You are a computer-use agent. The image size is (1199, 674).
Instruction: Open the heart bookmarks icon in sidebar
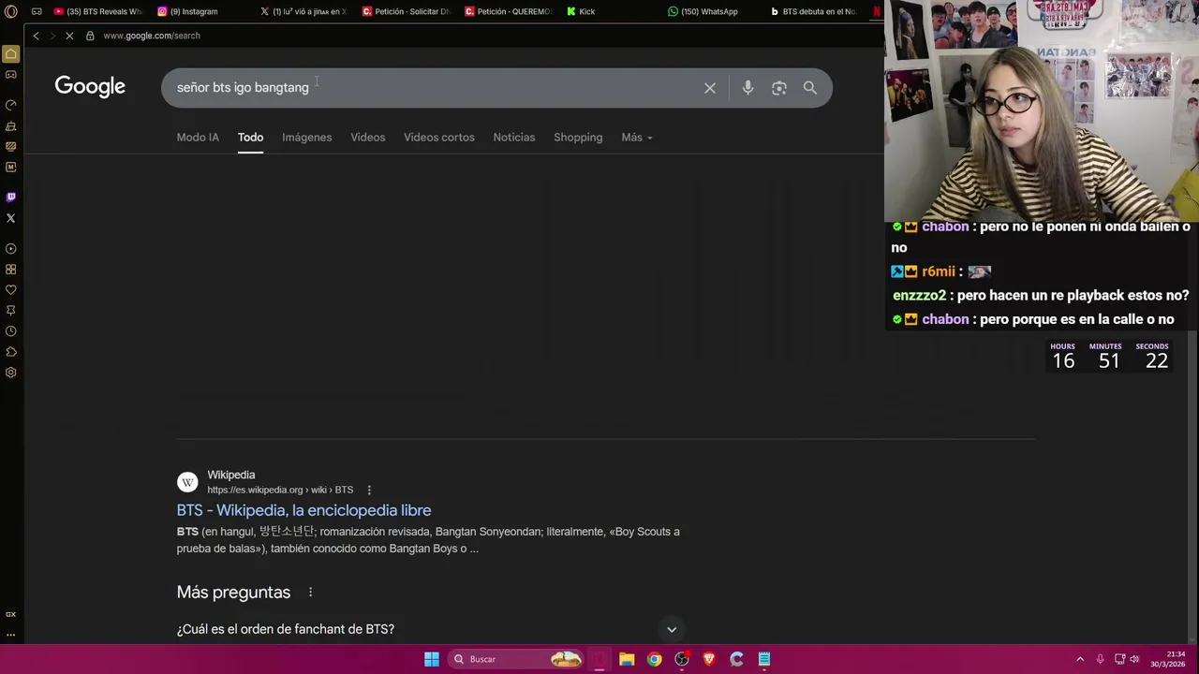11,290
